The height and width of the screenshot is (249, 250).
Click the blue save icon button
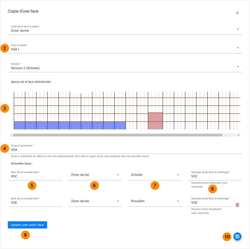(x=237, y=237)
